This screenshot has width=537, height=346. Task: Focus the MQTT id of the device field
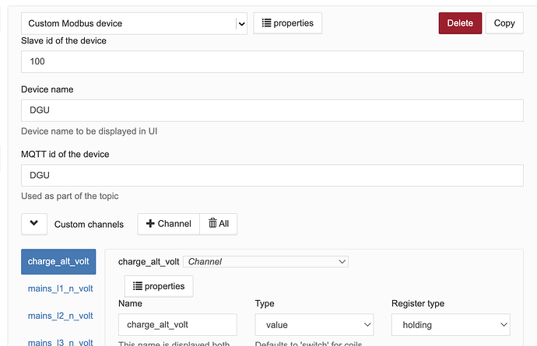(x=272, y=175)
